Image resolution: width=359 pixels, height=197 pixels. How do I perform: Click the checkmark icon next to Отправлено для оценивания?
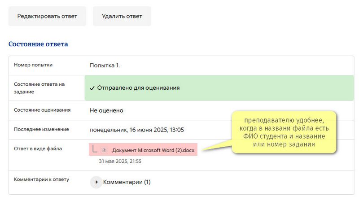92,88
